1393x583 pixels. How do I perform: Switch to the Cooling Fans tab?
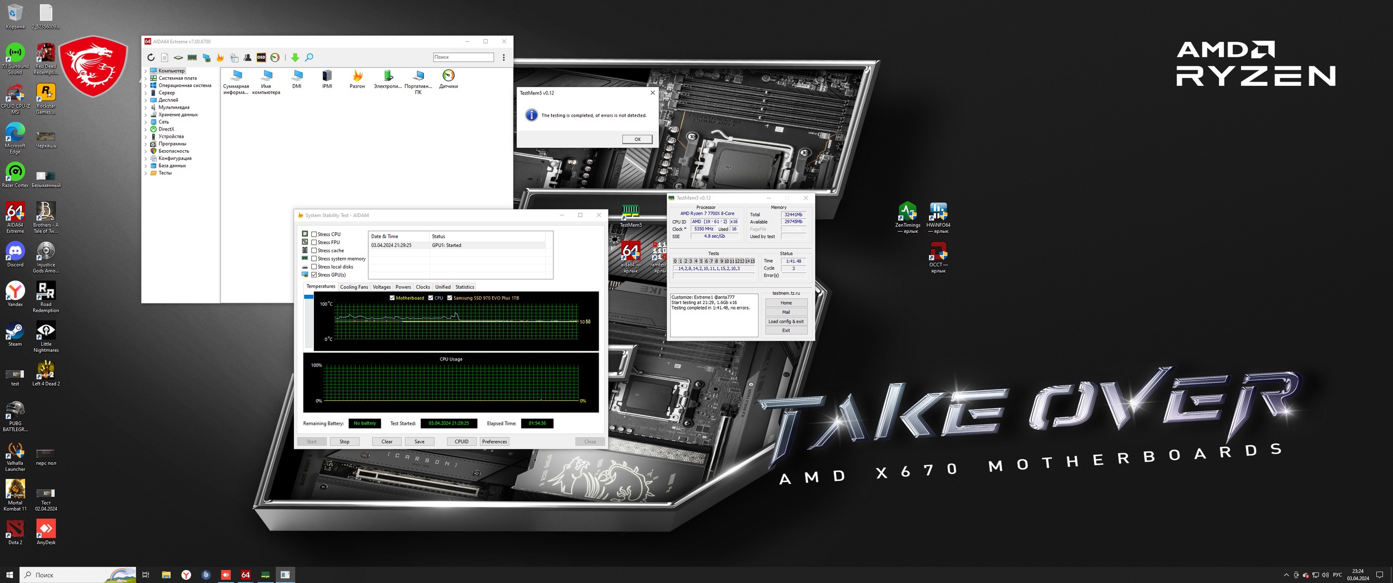pos(354,287)
